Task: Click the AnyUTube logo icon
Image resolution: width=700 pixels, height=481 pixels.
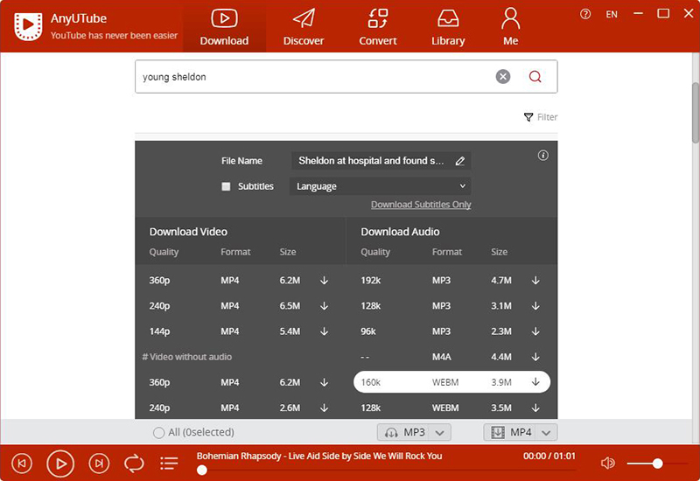Action: (28, 26)
